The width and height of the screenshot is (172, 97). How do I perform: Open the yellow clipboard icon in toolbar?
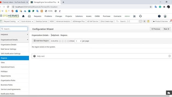click(148, 21)
